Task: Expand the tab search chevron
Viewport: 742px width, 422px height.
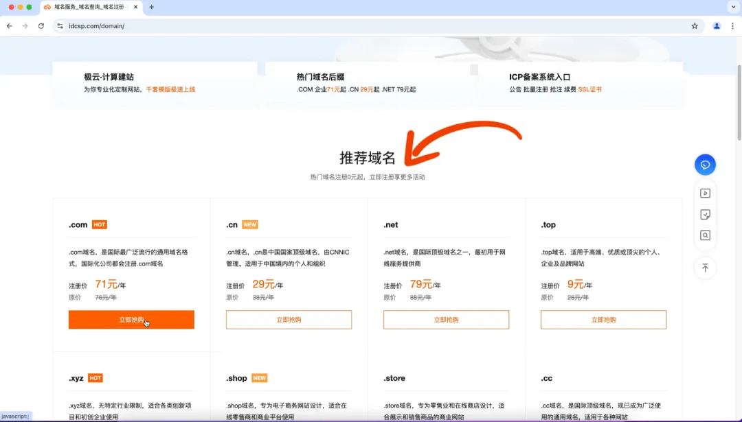Action: tap(734, 7)
